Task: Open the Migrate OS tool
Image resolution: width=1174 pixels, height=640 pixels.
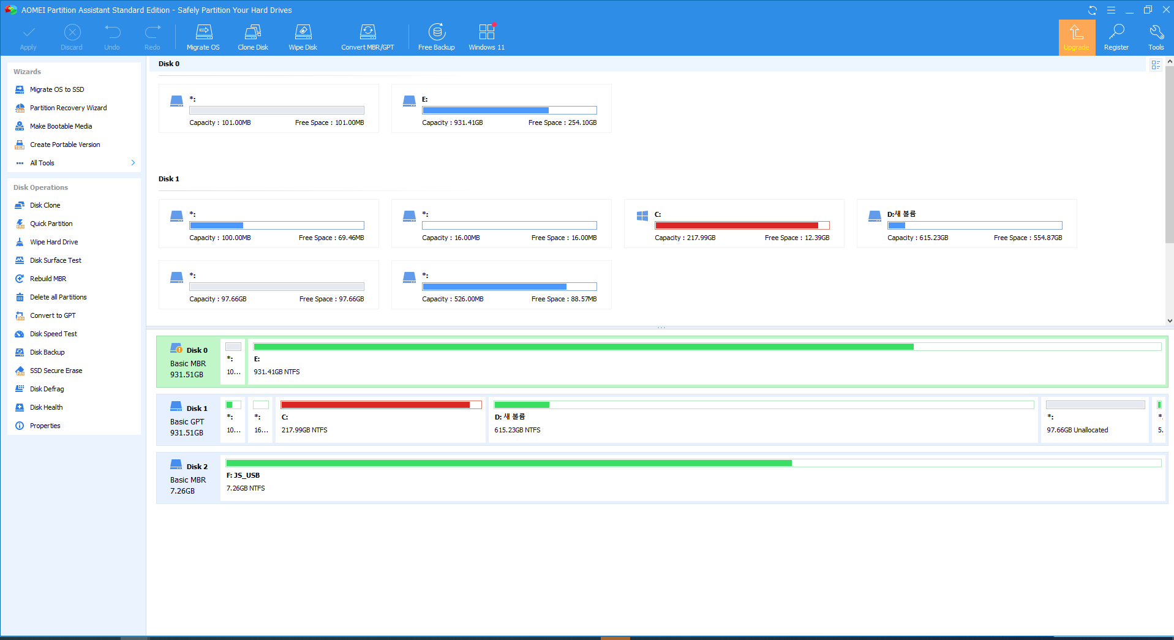Action: click(203, 36)
